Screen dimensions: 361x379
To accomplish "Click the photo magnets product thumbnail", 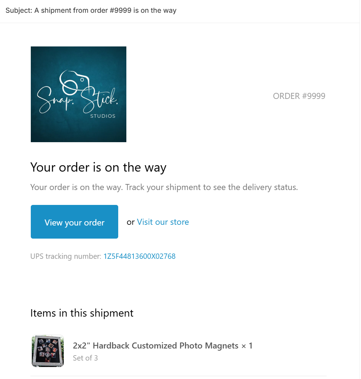I will pos(48,351).
